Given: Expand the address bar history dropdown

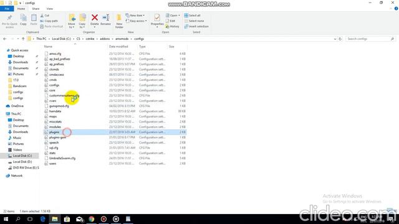Looking at the screenshot, I should (x=335, y=39).
